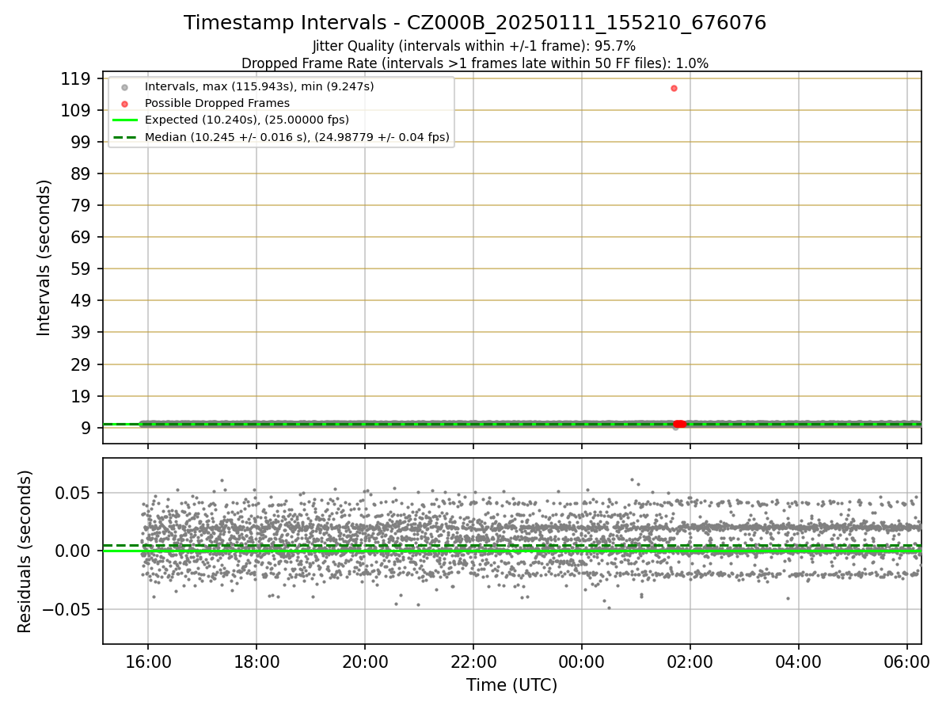Image resolution: width=950 pixels, height=713 pixels.
Task: Click the 'Intervals (seconds)' y-axis label
Action: 44,257
